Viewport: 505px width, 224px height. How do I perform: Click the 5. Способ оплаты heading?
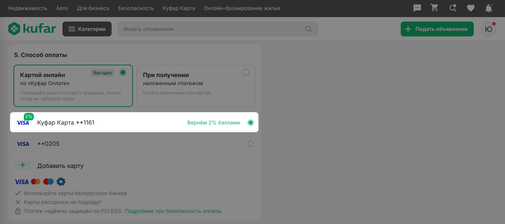point(41,55)
